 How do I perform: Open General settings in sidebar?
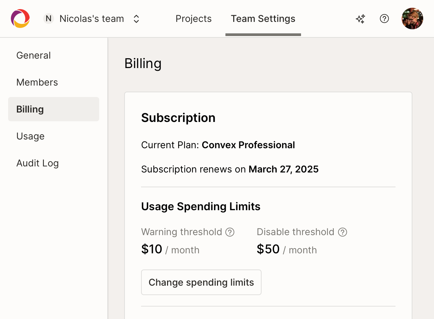point(54,55)
